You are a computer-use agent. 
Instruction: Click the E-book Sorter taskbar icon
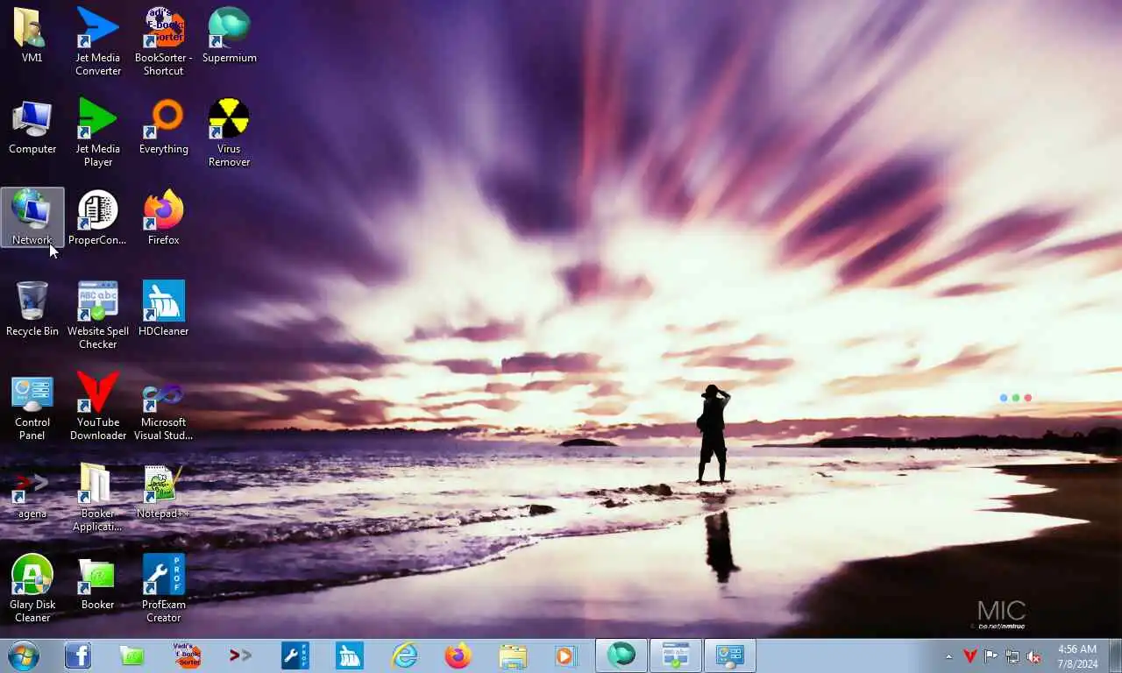pyautogui.click(x=187, y=655)
